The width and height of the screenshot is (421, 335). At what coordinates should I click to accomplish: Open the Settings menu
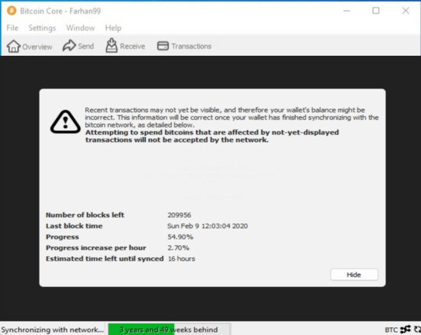(42, 28)
